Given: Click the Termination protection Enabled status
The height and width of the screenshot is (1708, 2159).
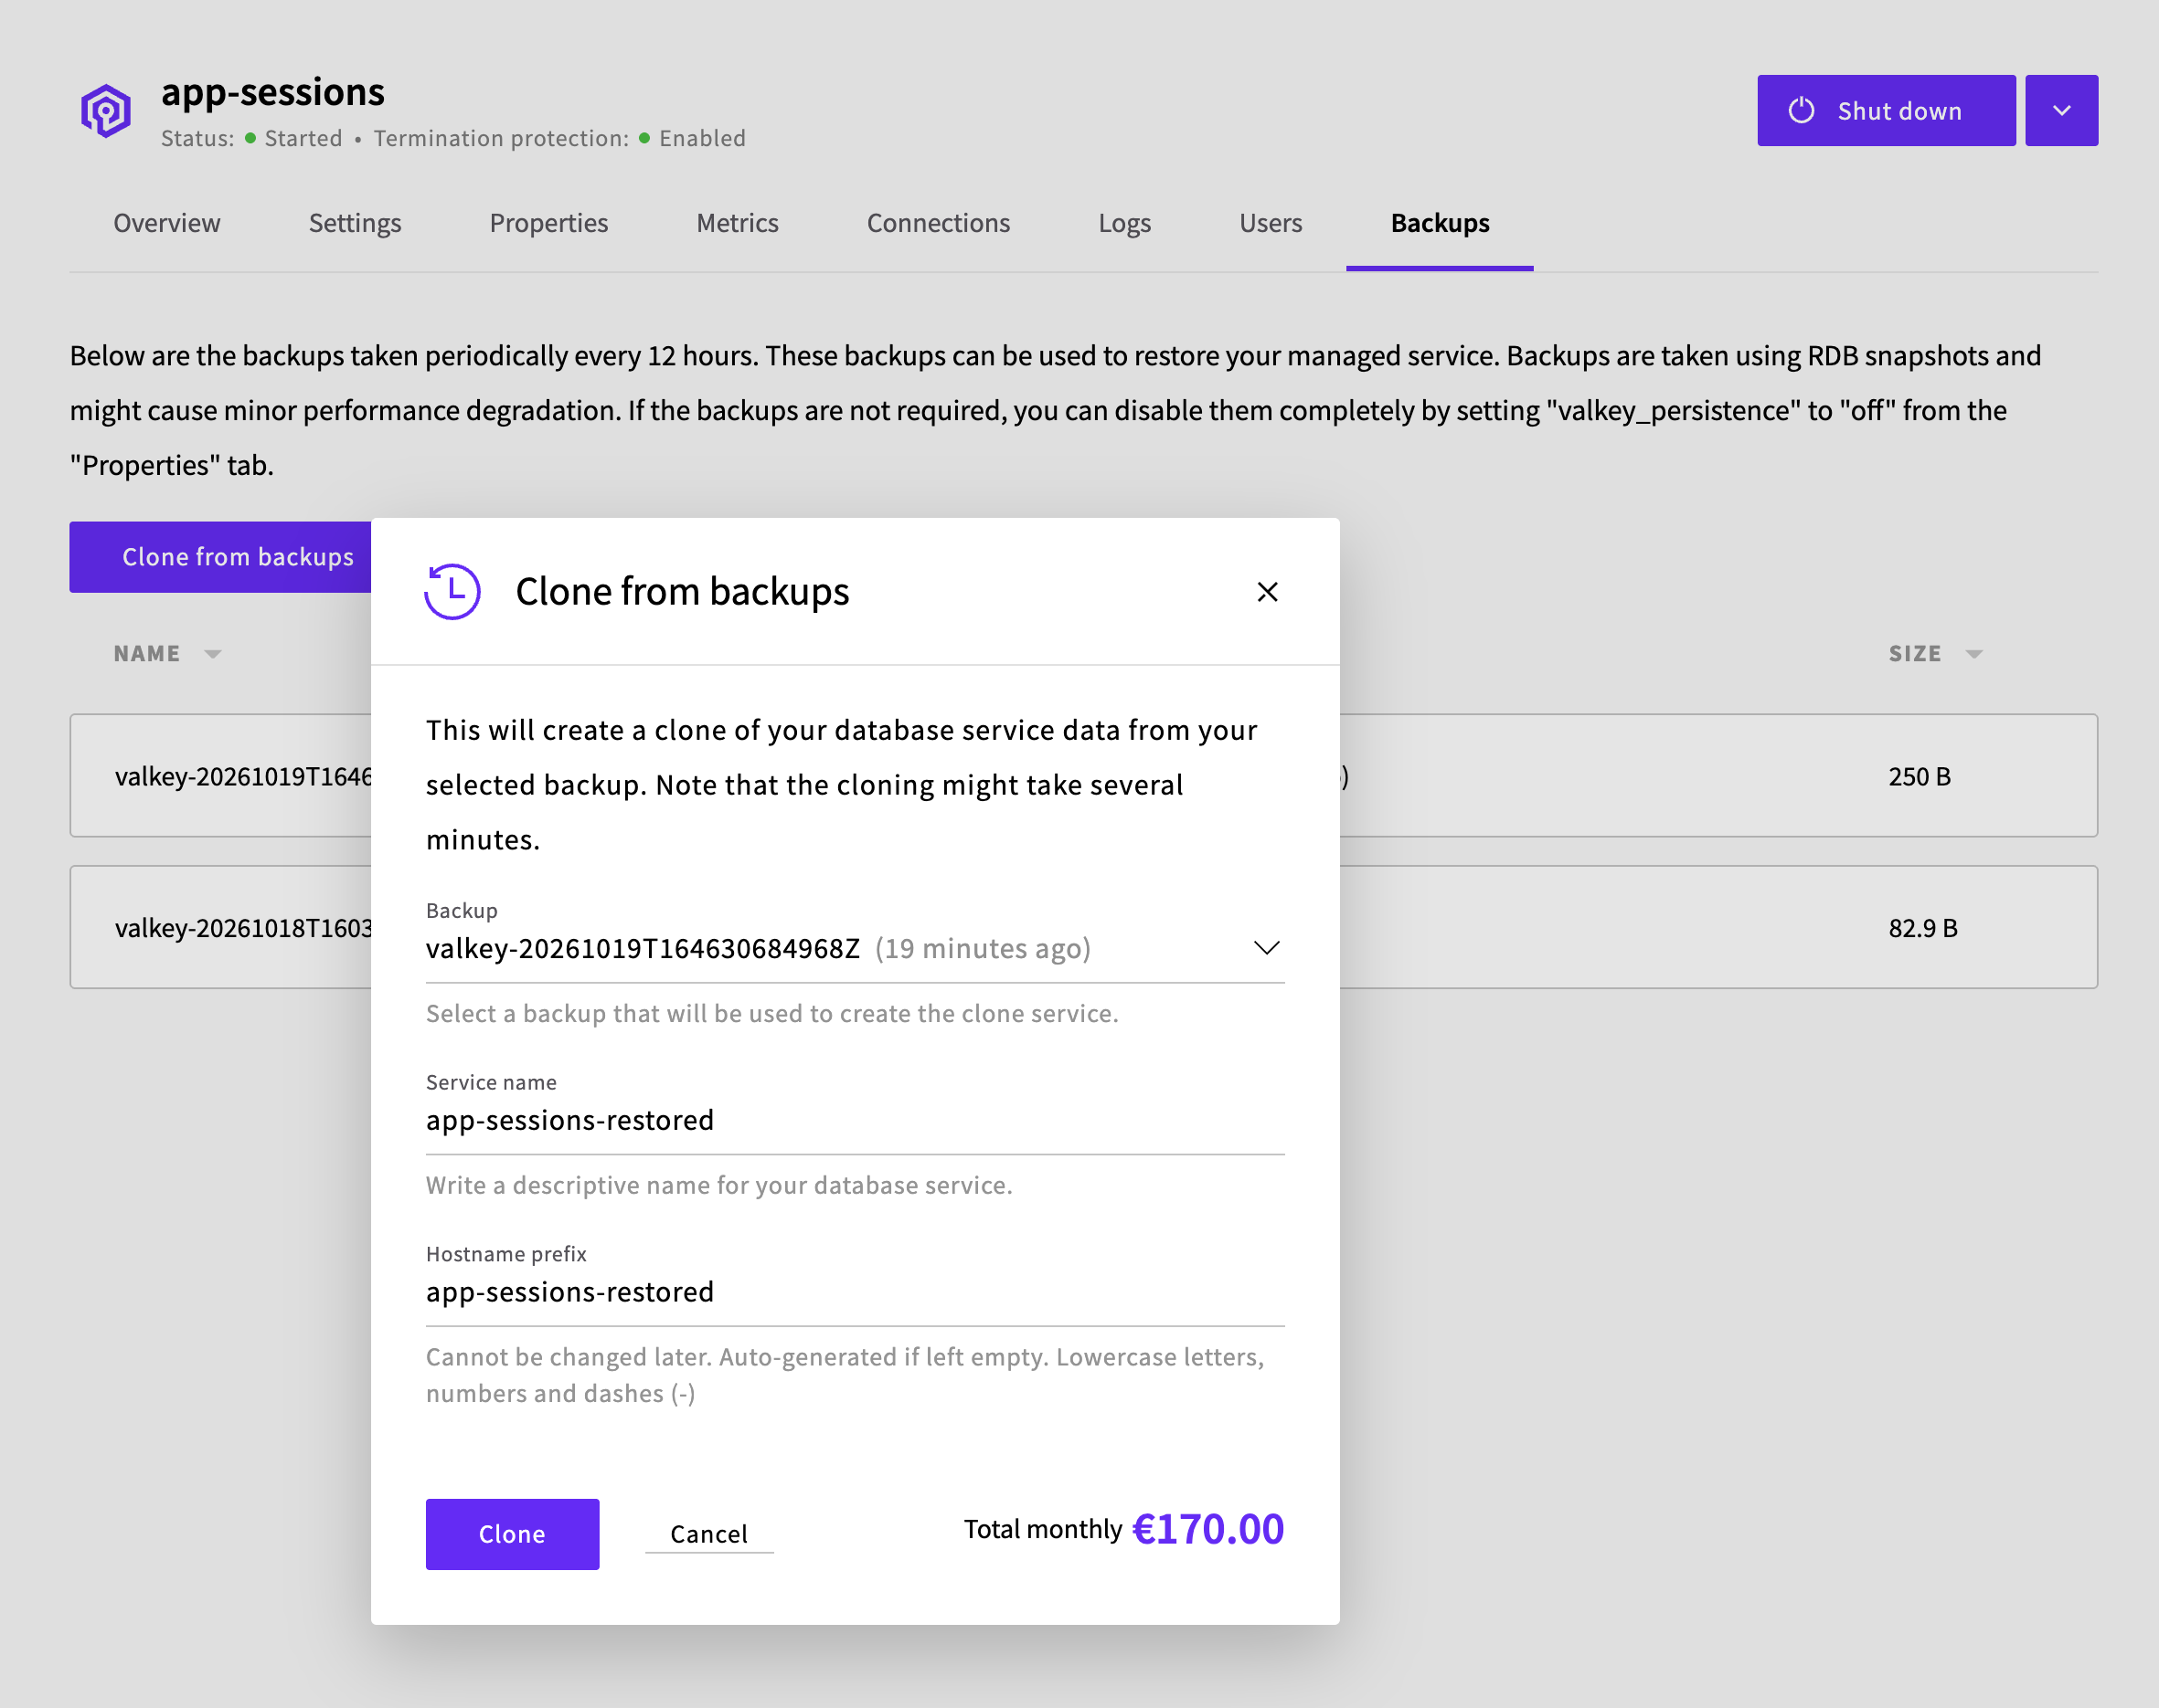Looking at the screenshot, I should pyautogui.click(x=692, y=138).
